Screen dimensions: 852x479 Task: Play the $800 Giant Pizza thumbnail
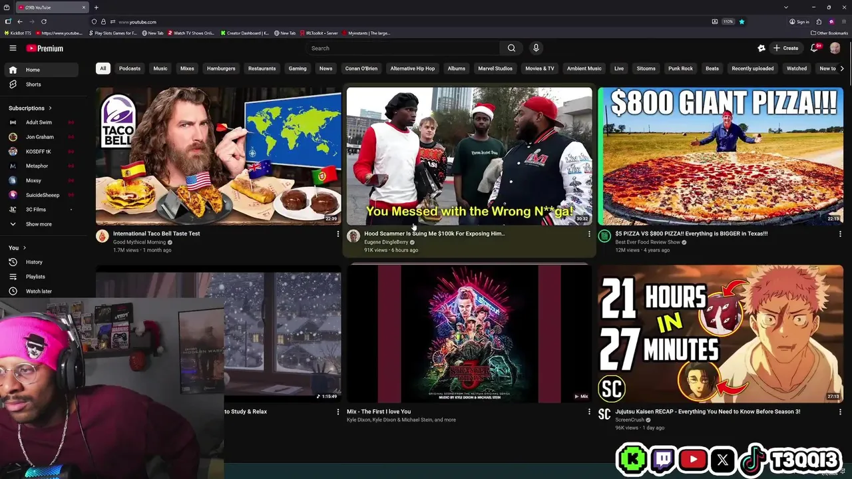click(x=720, y=156)
